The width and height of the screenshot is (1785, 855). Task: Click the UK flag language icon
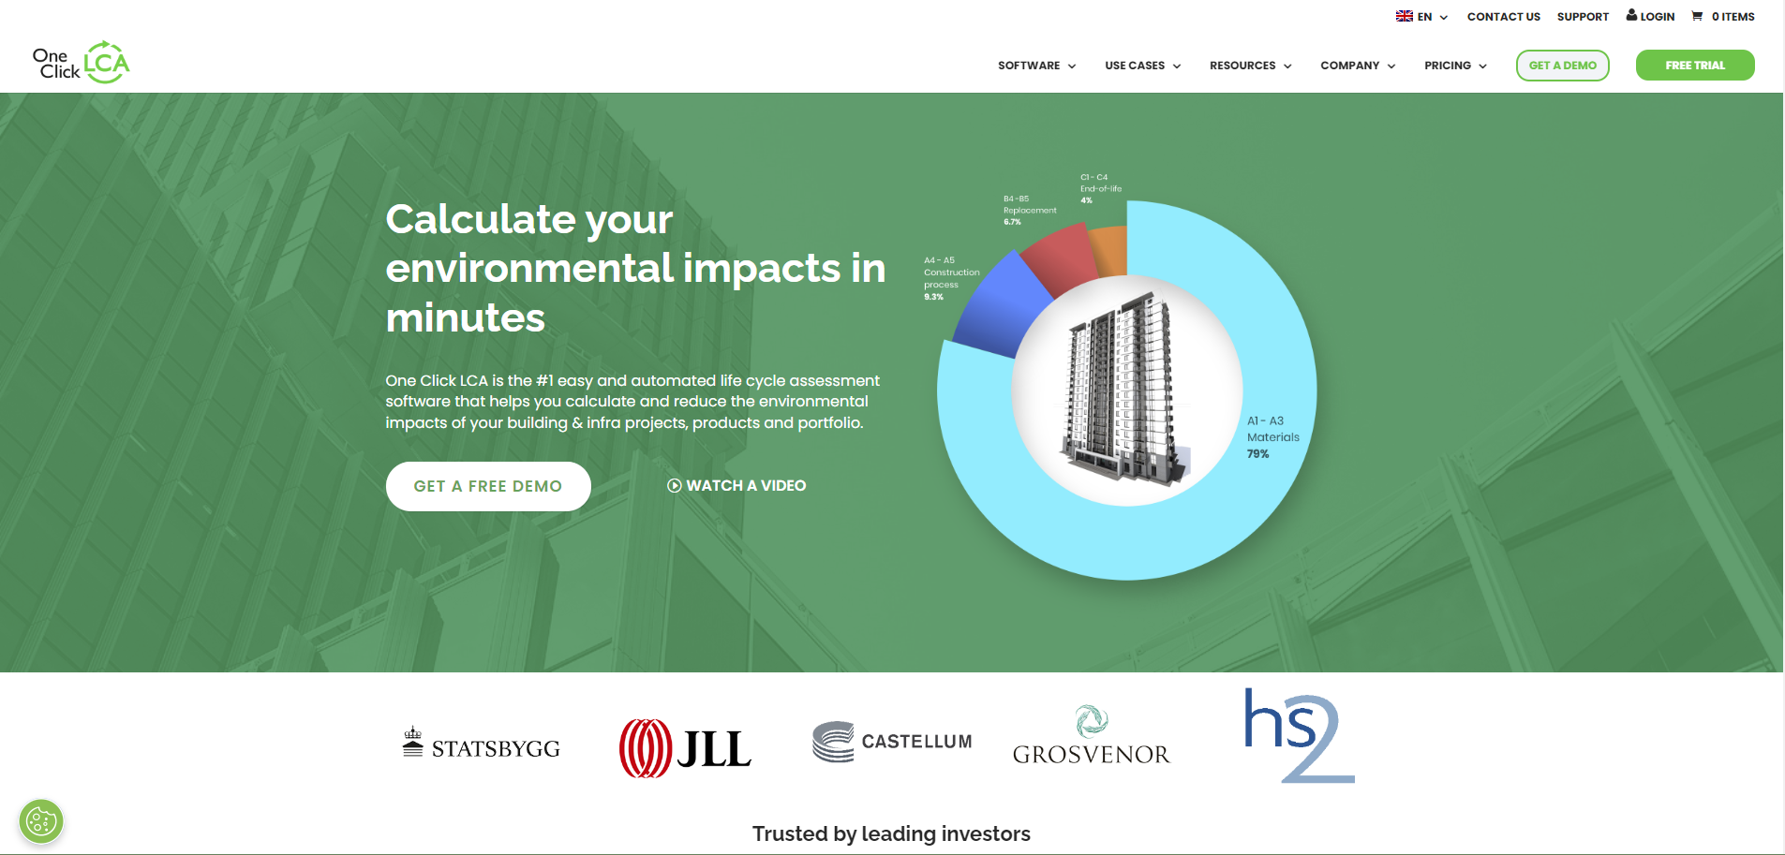click(1404, 16)
